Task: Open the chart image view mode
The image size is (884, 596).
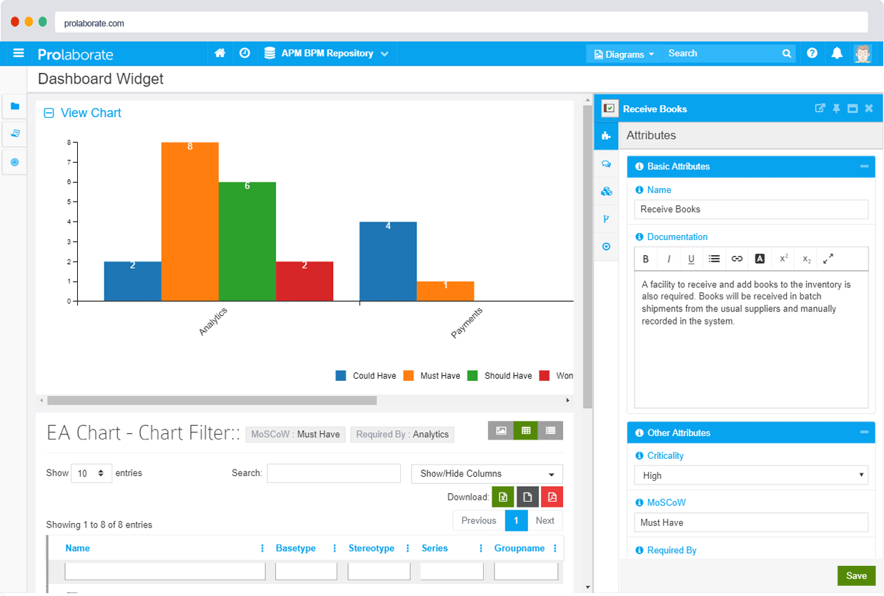Action: tap(501, 430)
